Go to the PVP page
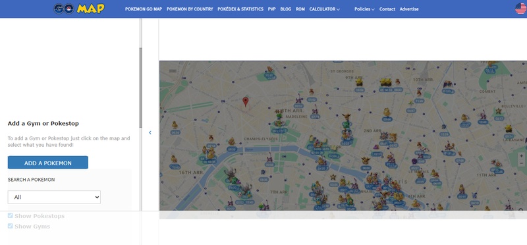The width and height of the screenshot is (527, 245). coord(272,9)
